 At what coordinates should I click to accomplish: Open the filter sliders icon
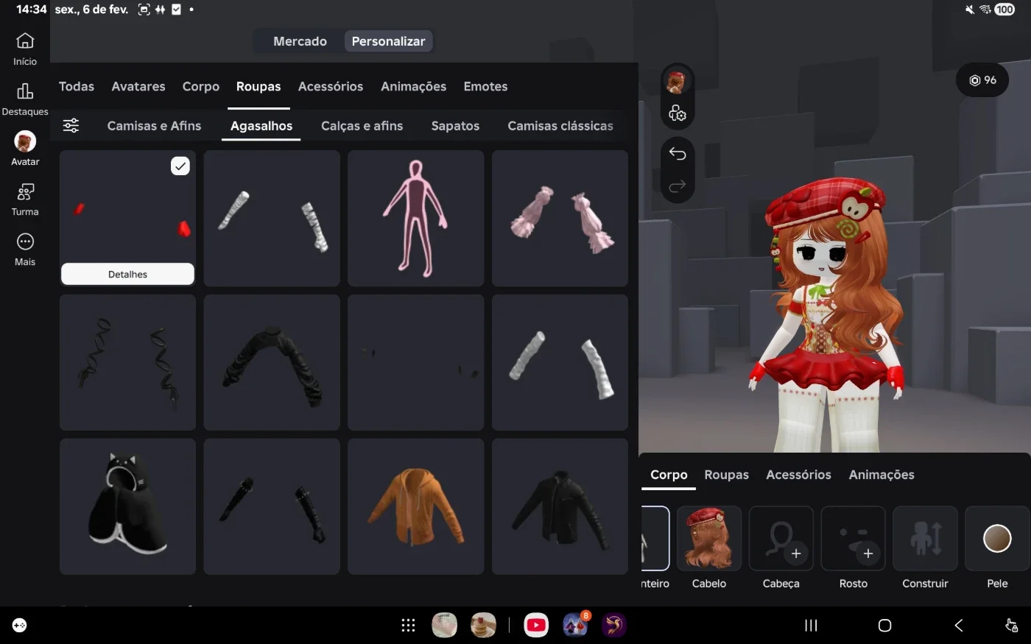(x=71, y=125)
